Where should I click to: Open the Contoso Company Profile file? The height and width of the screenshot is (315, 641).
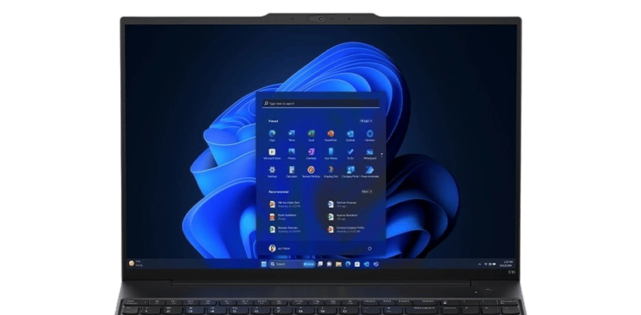(x=346, y=229)
